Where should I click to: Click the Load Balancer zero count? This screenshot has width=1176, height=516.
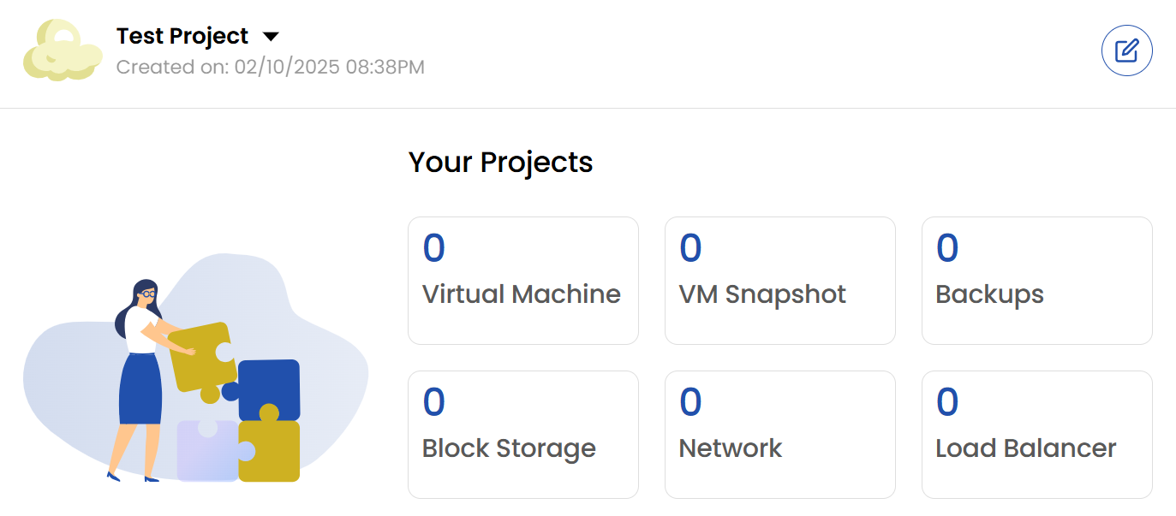tap(946, 401)
